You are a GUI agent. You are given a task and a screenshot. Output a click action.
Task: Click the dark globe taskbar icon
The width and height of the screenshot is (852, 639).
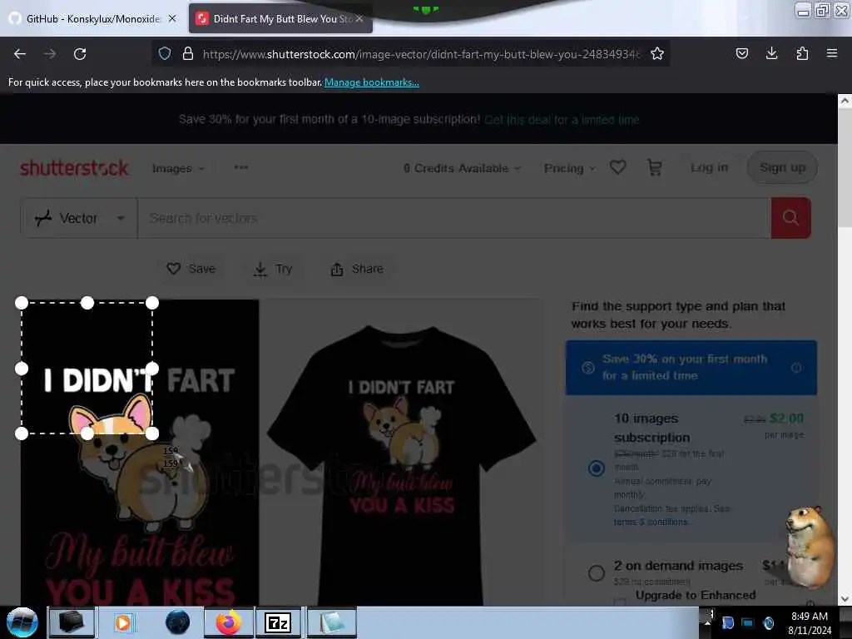[x=178, y=622]
